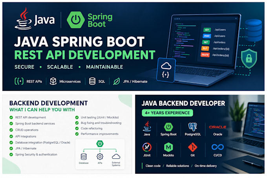Click Database integration (PostgreSQL / Oracle) line
The width and height of the screenshot is (267, 178).
point(42,142)
